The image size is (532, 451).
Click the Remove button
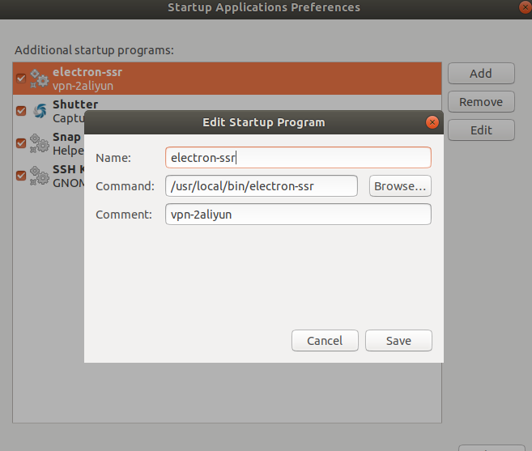pyautogui.click(x=481, y=102)
